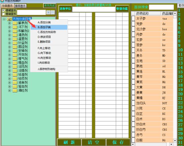Click the expand-all plus icon beside search box
184x146 pixels.
(48, 13)
